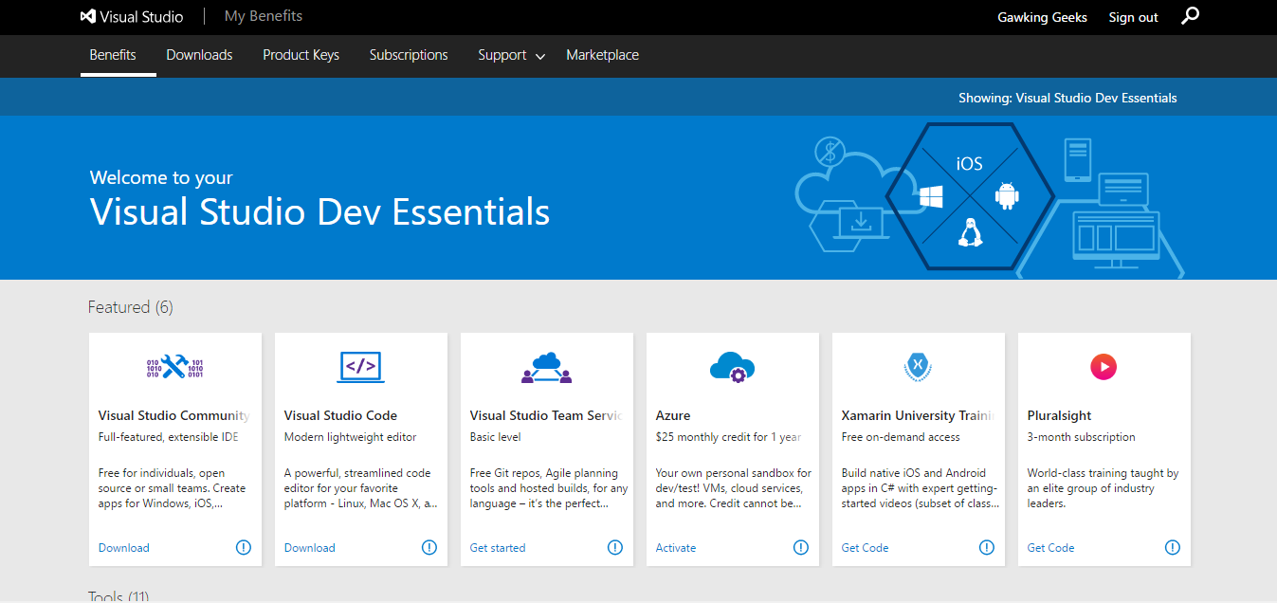Click "Full-featured, extensible IDE" subtitle

(x=169, y=437)
